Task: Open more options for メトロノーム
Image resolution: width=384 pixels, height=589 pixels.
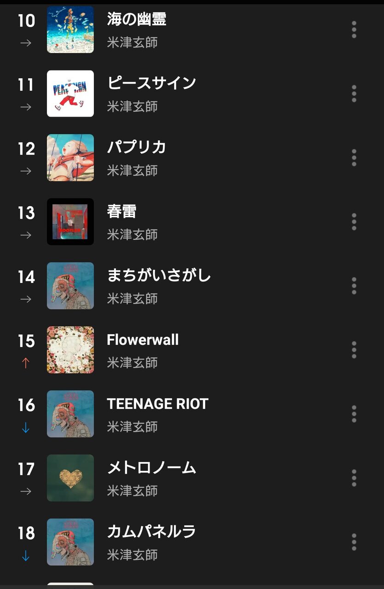Action: point(354,478)
